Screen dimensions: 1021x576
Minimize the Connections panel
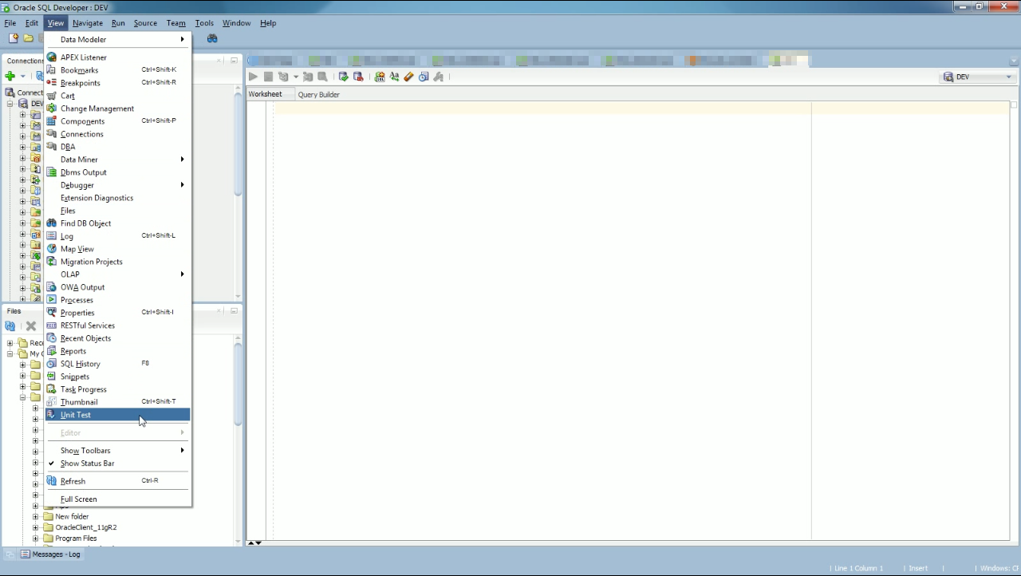[235, 61]
